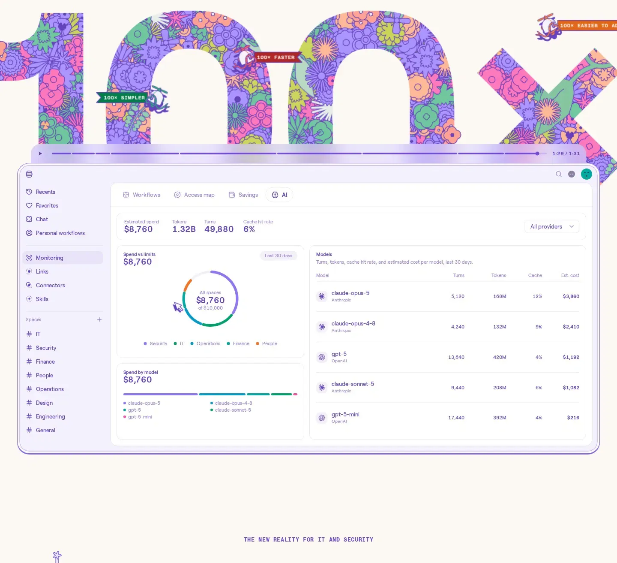
Task: Click the OpenAI icon for gpt-5-mini
Action: 322,418
